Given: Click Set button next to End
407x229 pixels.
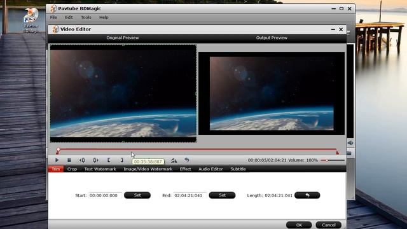Looking at the screenshot, I should tap(222, 195).
